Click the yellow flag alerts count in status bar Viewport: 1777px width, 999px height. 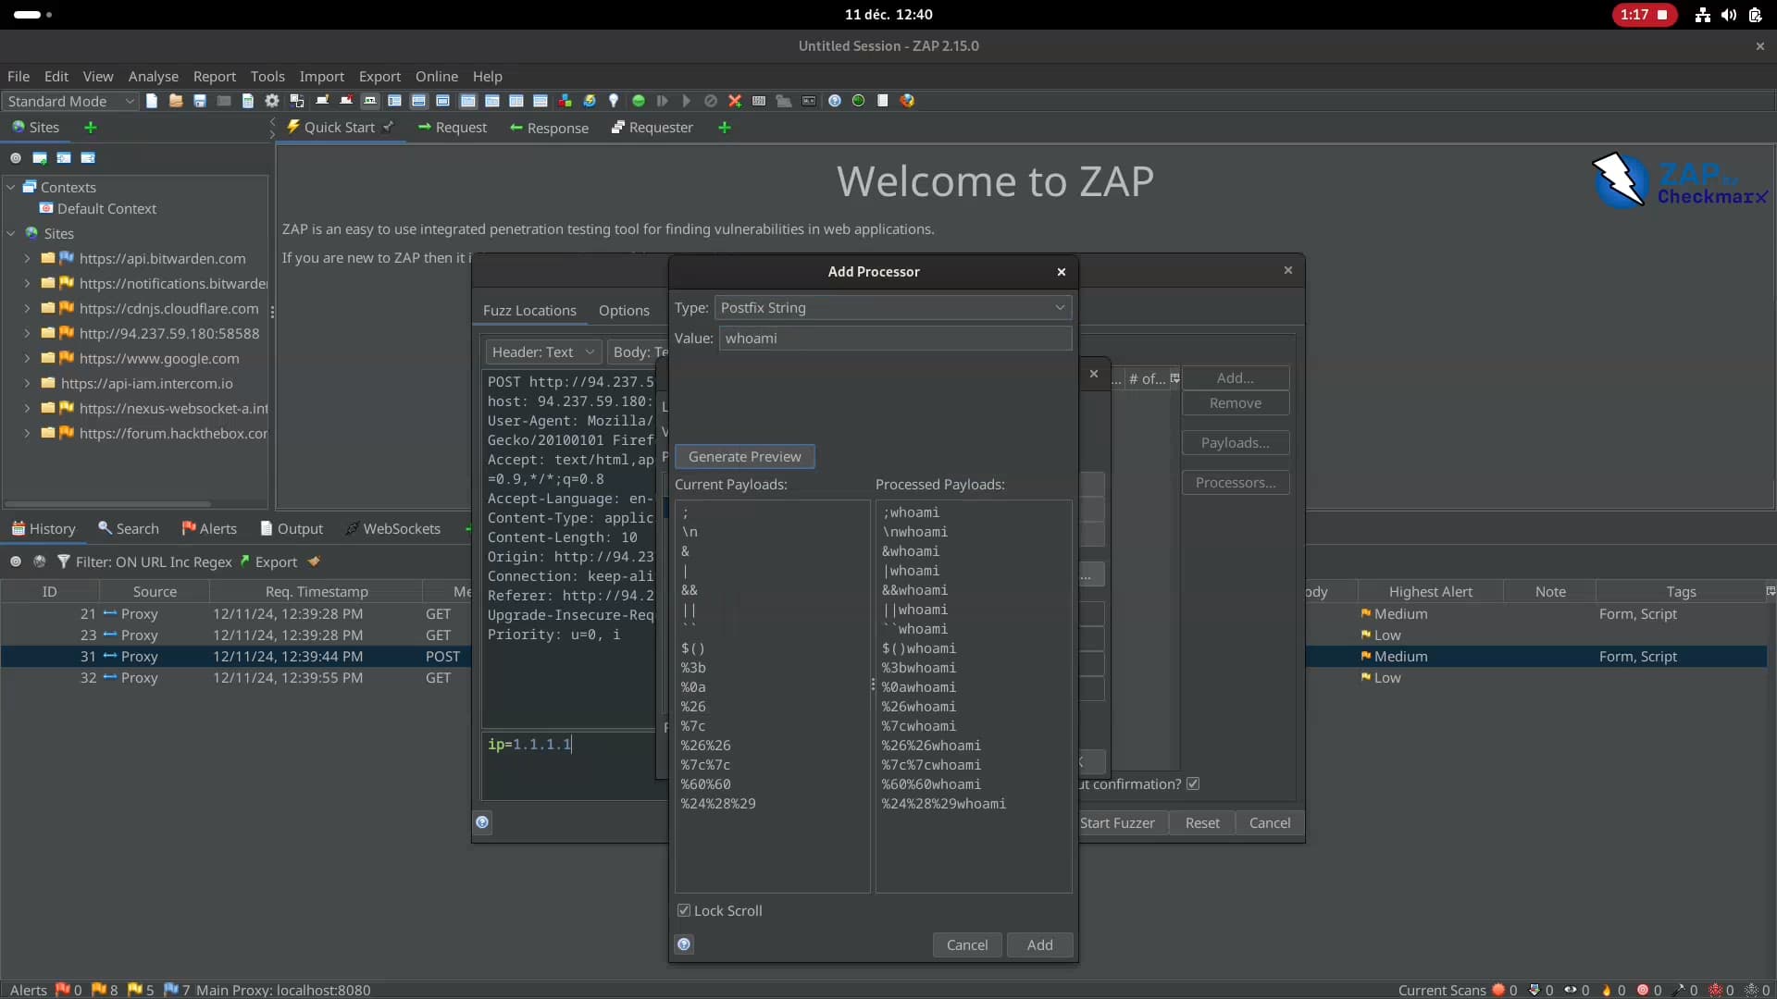pyautogui.click(x=141, y=990)
